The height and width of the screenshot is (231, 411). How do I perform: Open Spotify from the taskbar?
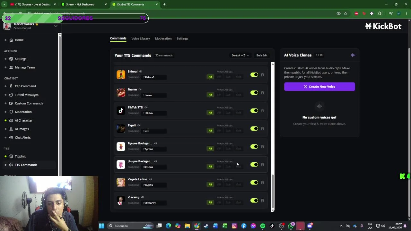coord(263,226)
